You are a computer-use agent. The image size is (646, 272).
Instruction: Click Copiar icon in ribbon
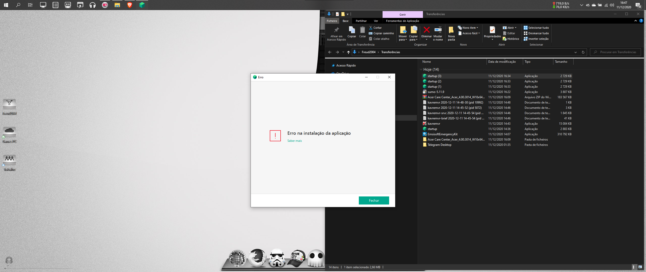click(352, 30)
